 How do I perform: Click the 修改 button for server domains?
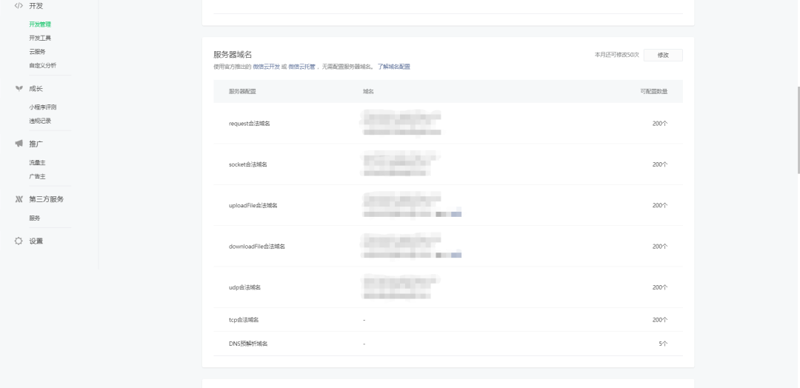[x=663, y=55]
